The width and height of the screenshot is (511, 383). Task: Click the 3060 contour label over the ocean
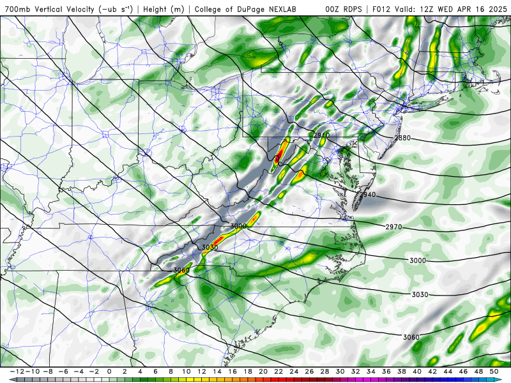pyautogui.click(x=411, y=337)
